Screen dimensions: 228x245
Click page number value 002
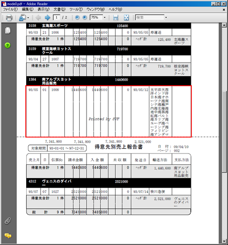click(177, 150)
